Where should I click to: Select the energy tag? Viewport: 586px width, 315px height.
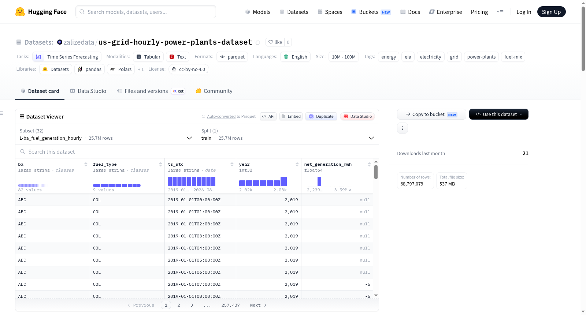point(389,57)
